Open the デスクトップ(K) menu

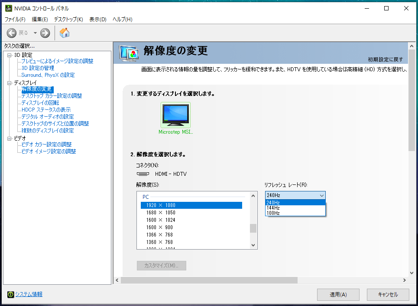click(x=68, y=20)
